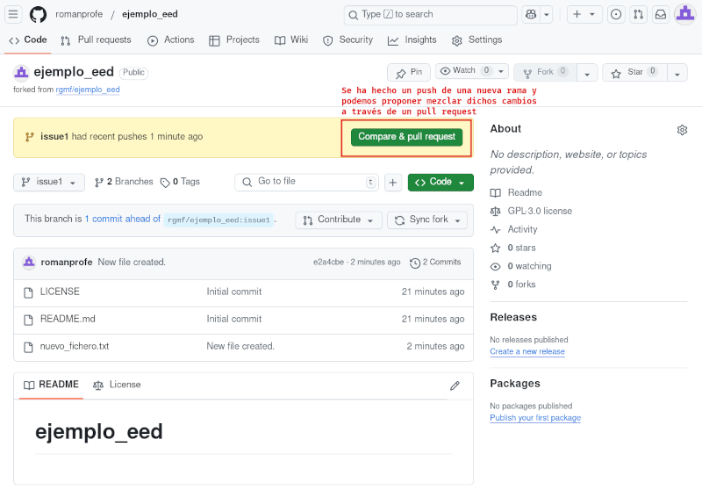
Task: Click the add file plus button
Action: 392,183
